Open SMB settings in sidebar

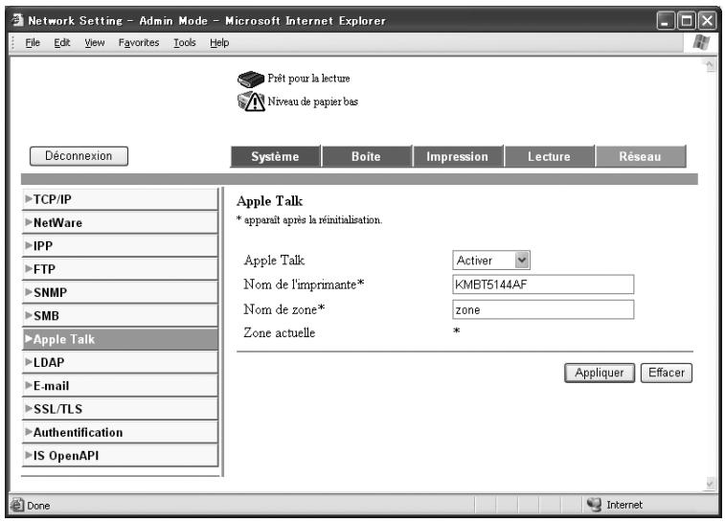[120, 316]
